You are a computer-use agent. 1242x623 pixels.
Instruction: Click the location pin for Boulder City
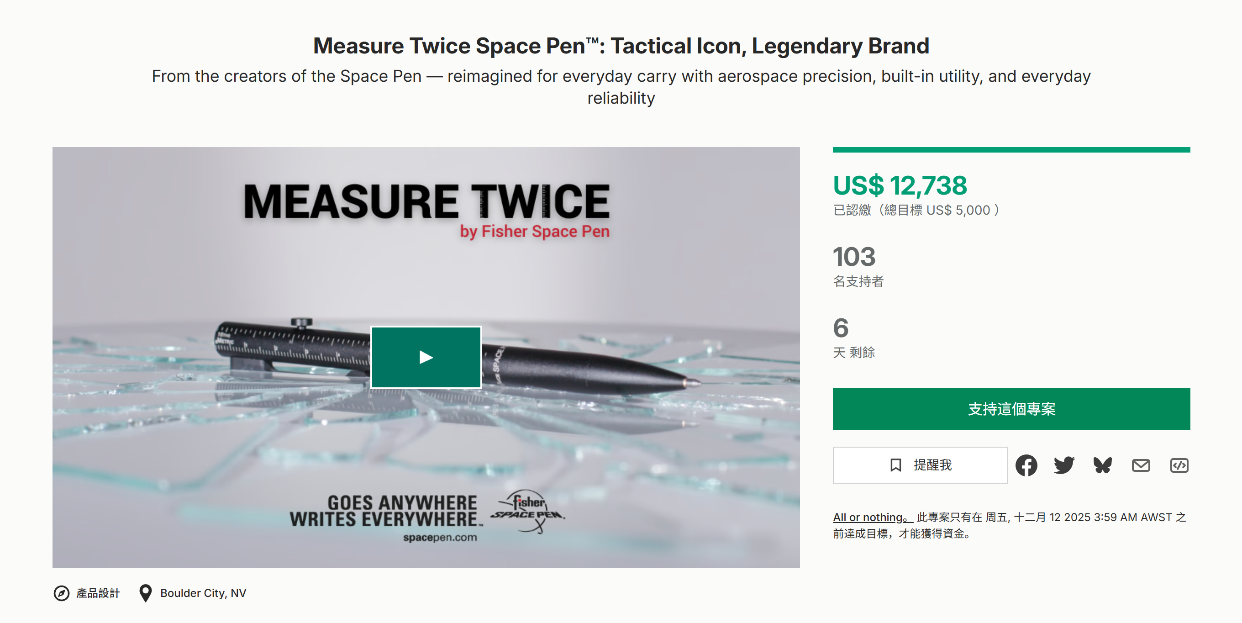[x=145, y=593]
